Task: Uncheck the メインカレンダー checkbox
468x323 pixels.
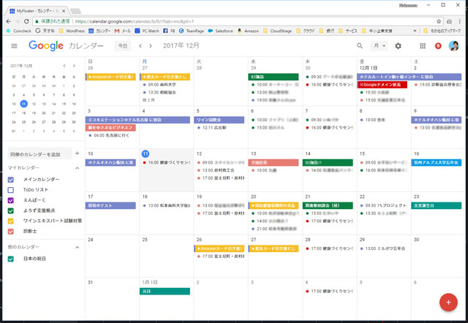Action: pos(11,179)
